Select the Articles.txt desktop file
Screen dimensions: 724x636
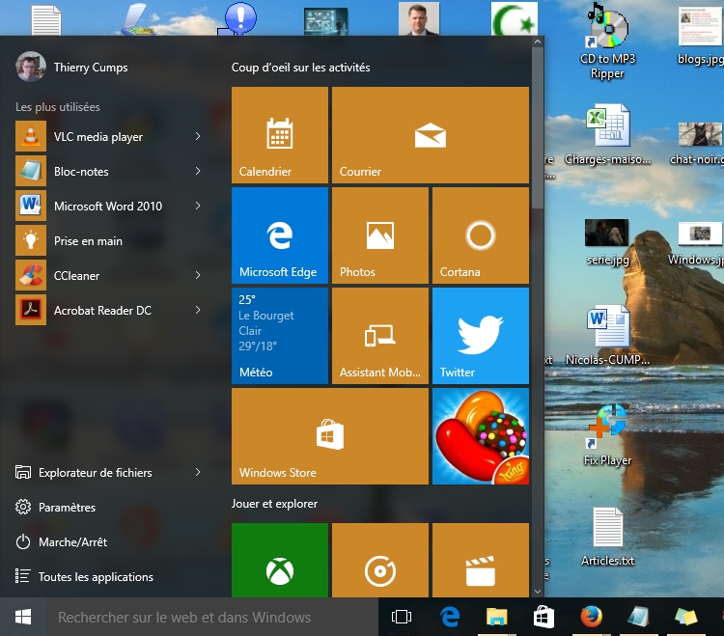(x=607, y=538)
